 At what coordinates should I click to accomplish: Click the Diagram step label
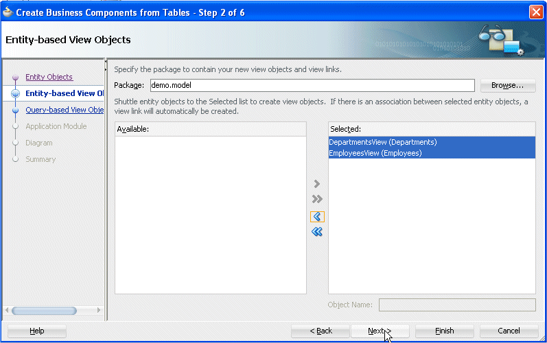point(39,143)
